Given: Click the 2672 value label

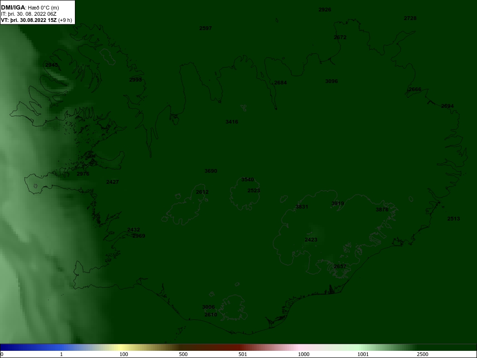Looking at the screenshot, I should click(x=340, y=37).
